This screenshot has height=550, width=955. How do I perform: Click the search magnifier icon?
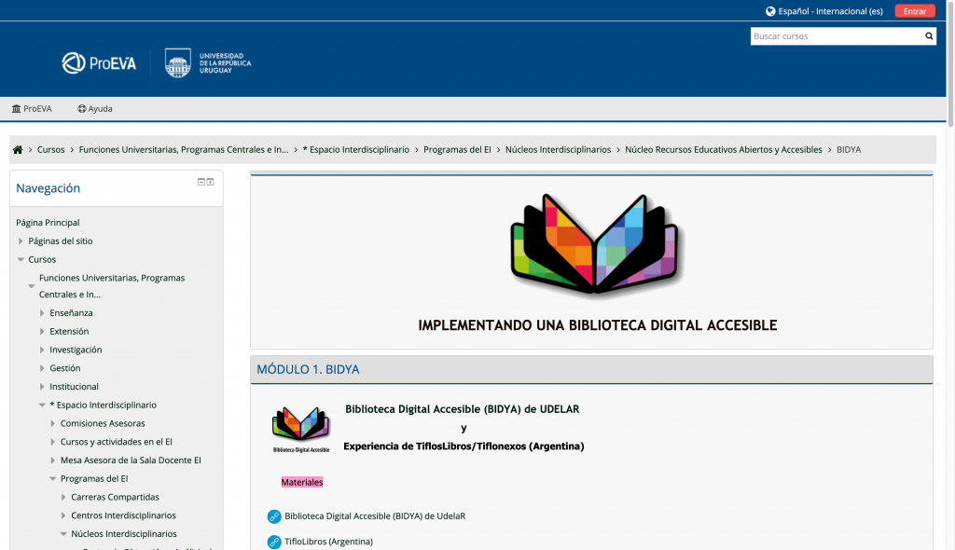click(x=929, y=36)
